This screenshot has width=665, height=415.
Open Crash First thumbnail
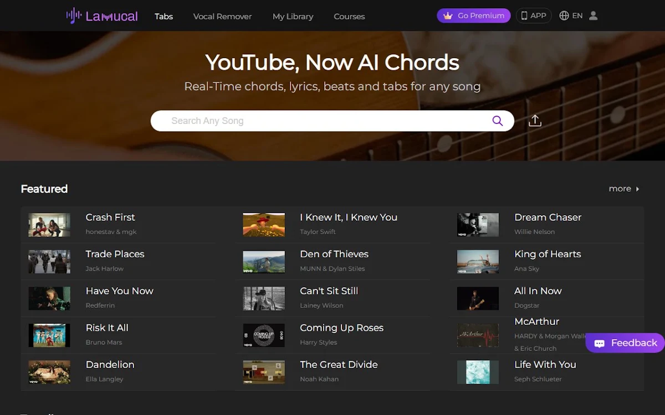(49, 225)
